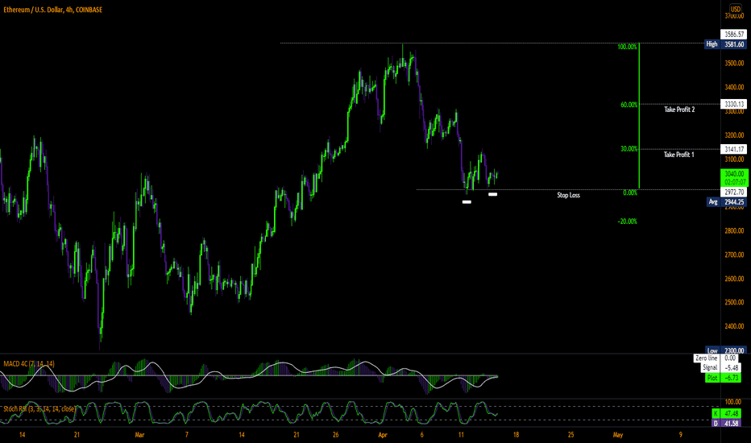Select the 3330.13 Take Profit price tag
The image size is (751, 443).
(734, 104)
